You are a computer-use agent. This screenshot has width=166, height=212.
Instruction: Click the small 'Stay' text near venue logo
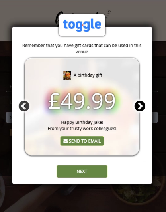[x=108, y=14]
